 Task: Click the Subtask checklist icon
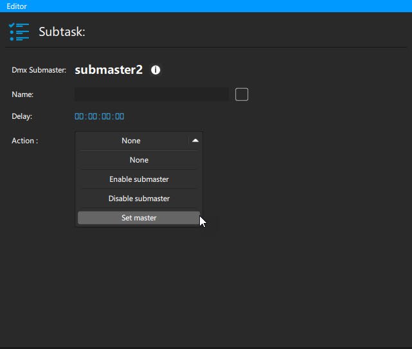pyautogui.click(x=19, y=31)
